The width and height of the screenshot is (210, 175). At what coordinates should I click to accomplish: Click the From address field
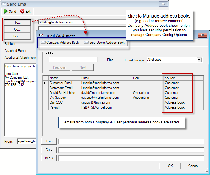click(27, 141)
